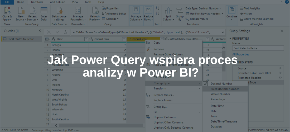290x132 pixels.
Task: Open Text Analytics AI insight
Action: pos(250,8)
